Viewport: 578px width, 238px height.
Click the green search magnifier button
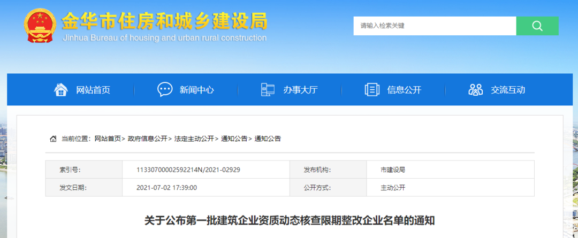pos(537,26)
